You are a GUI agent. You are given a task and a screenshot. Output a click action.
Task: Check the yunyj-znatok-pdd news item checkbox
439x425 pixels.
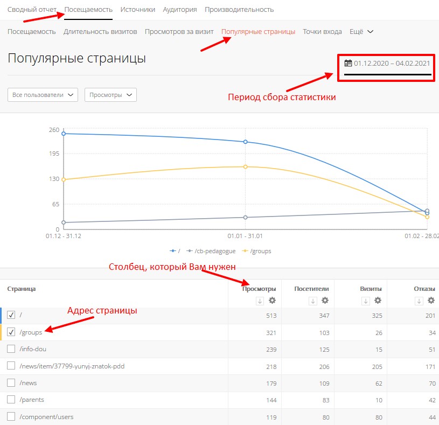pyautogui.click(x=11, y=366)
